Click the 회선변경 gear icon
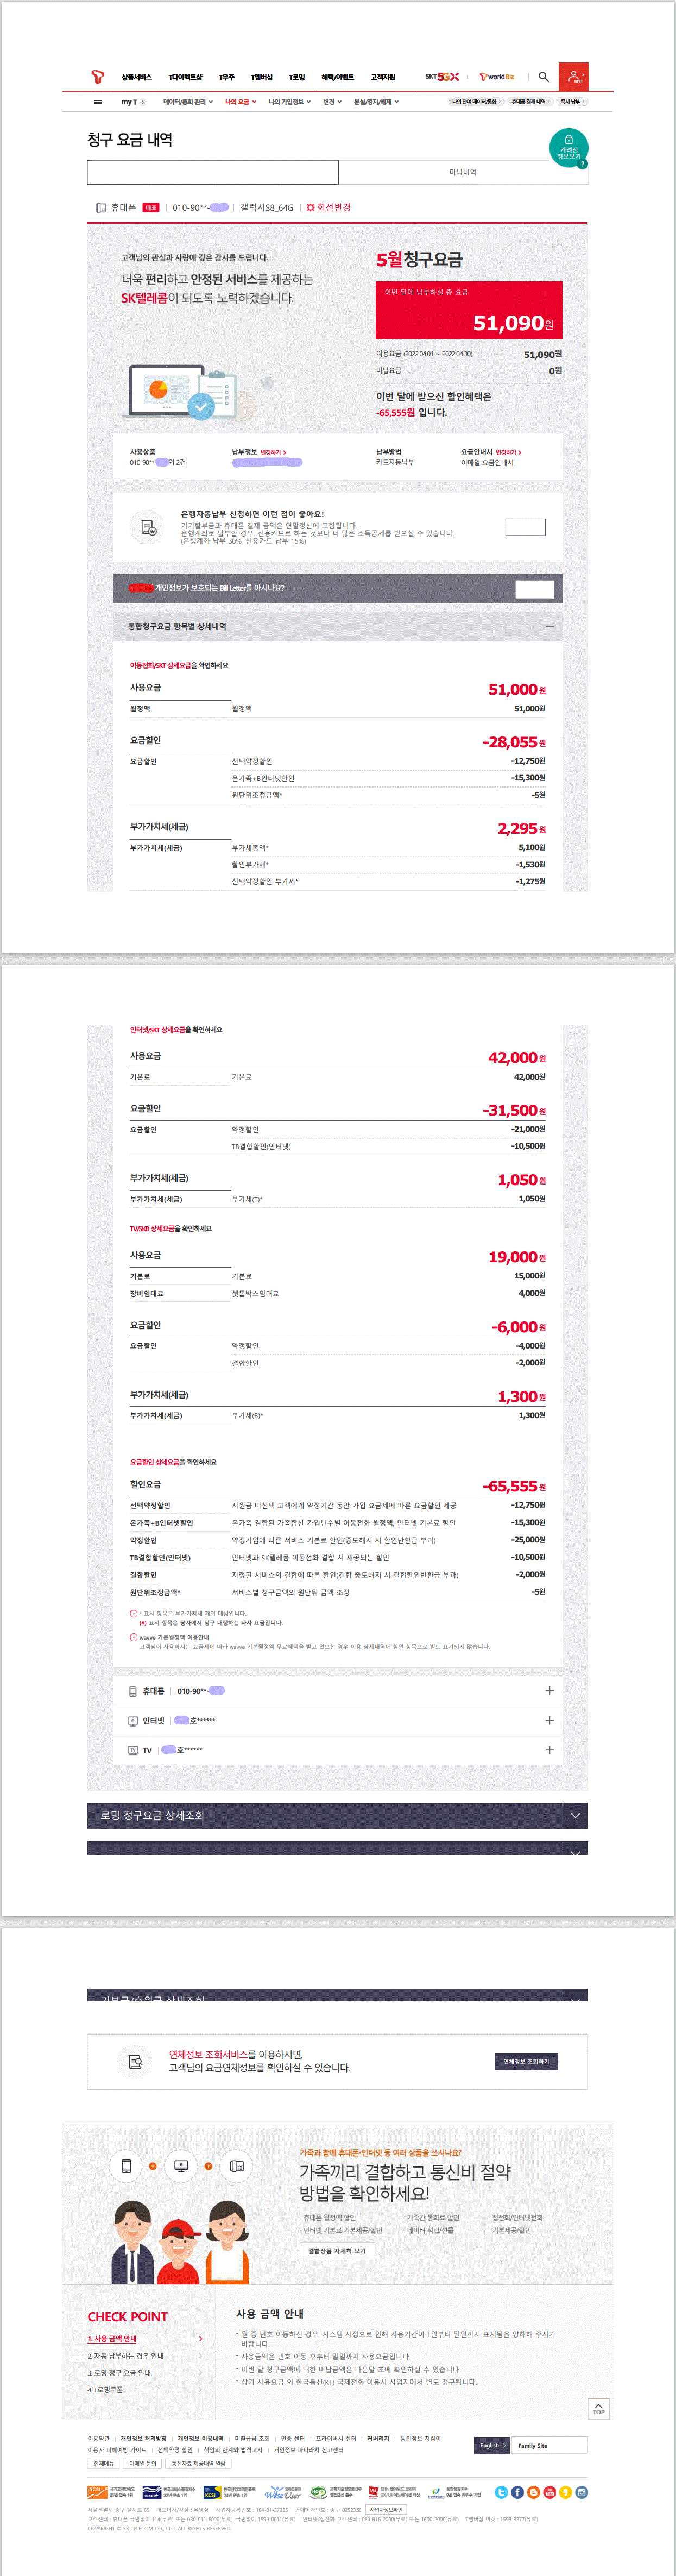The height and width of the screenshot is (2576, 676). click(x=311, y=208)
